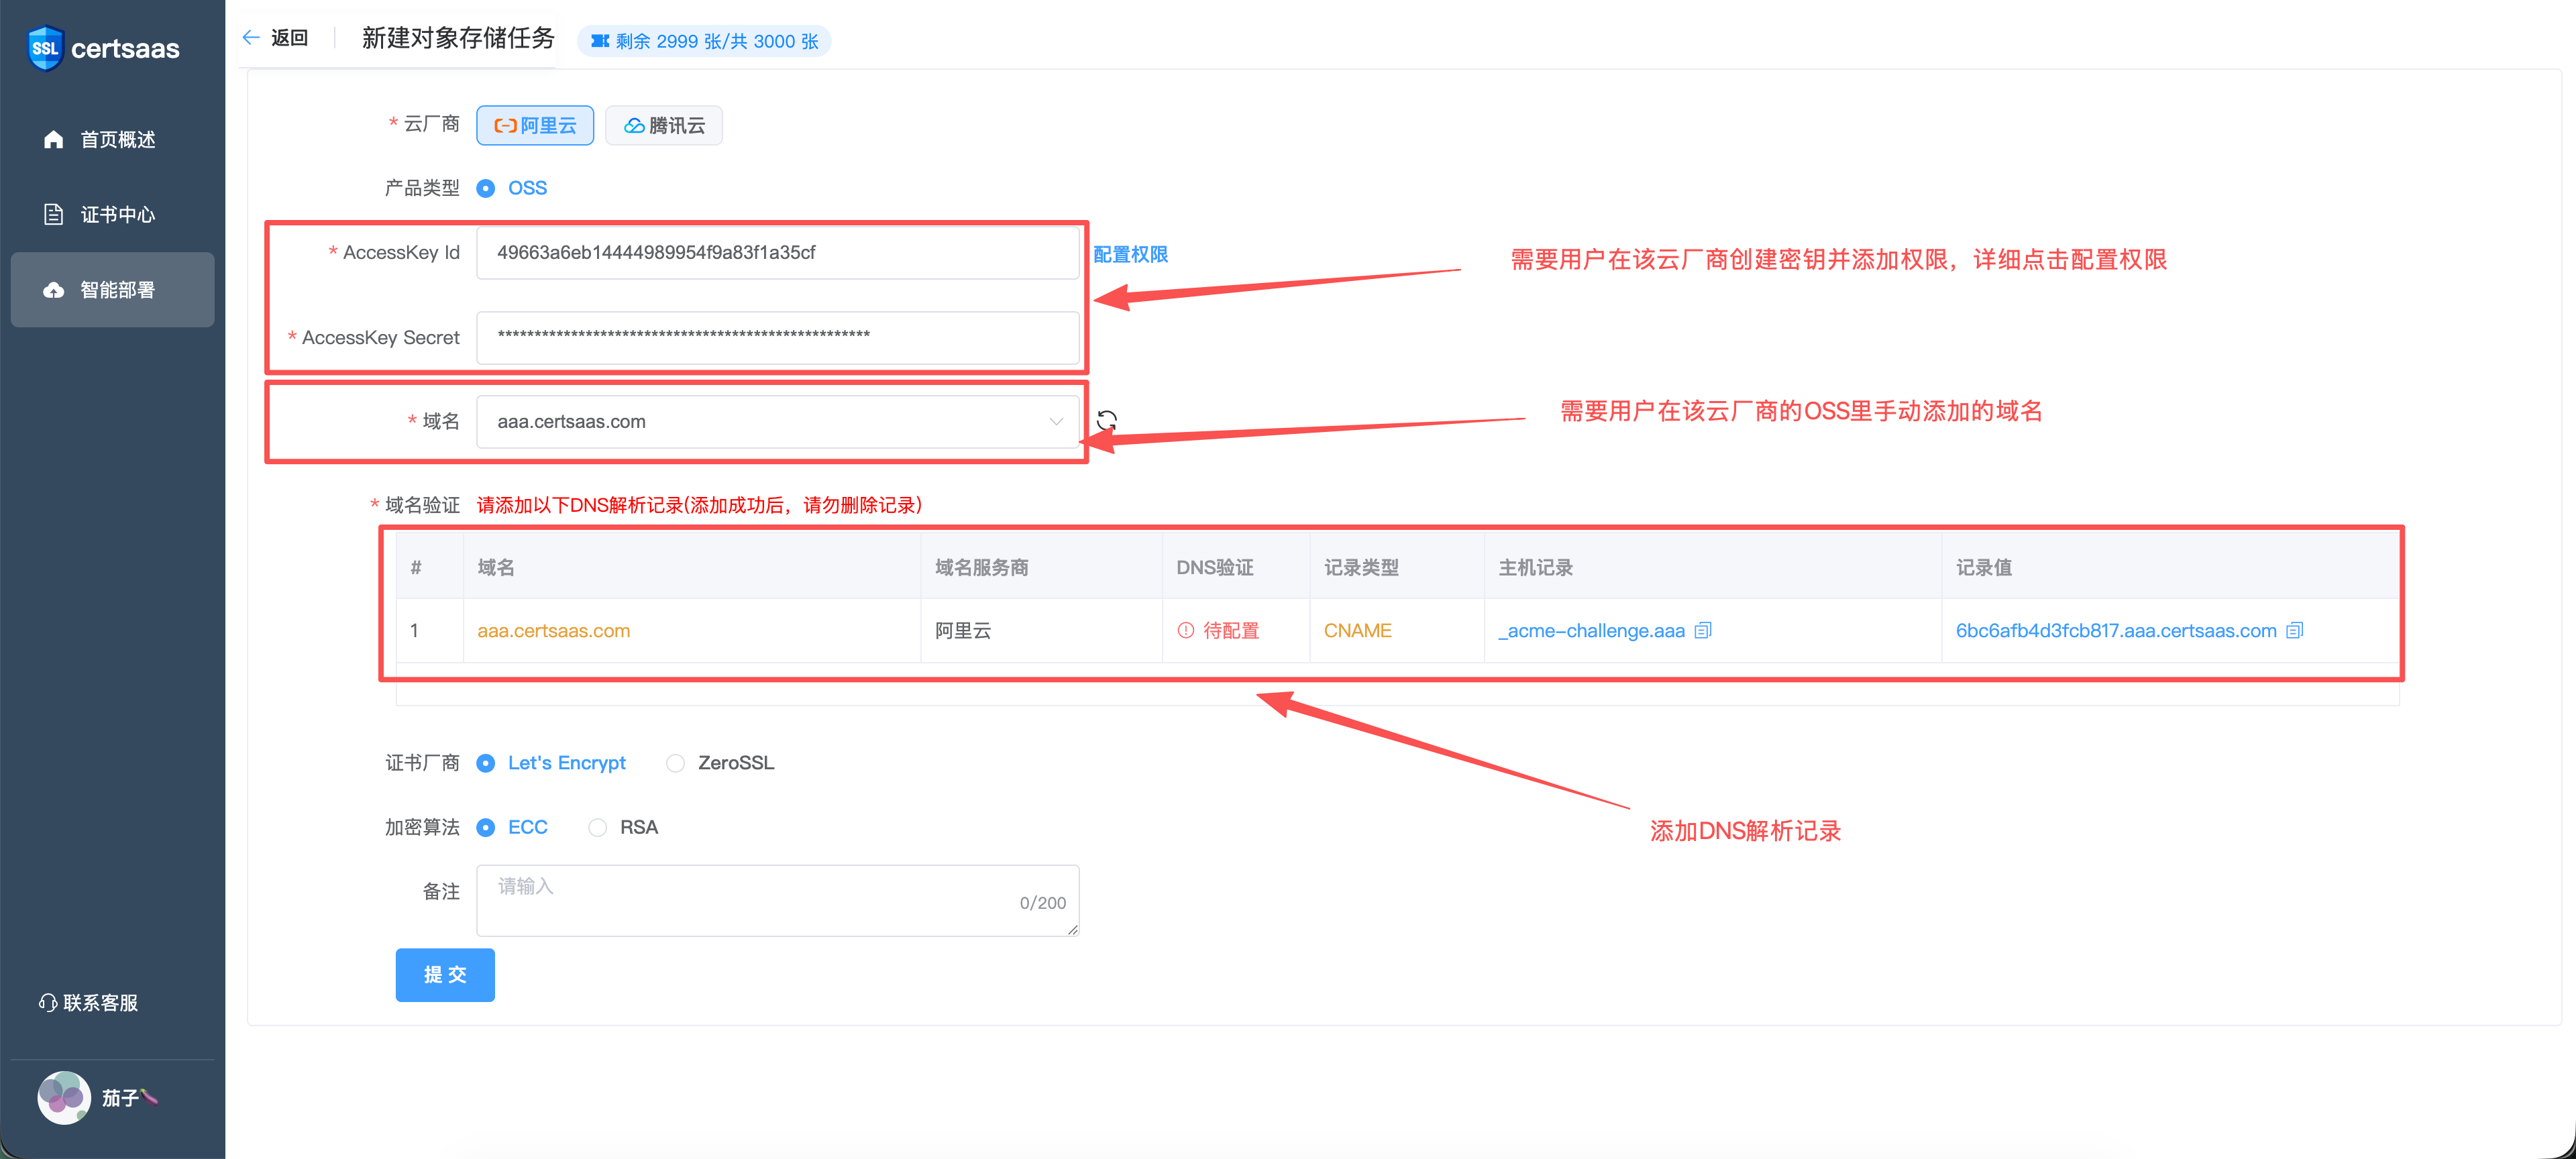Focus the AccessKey Id input field

point(778,253)
